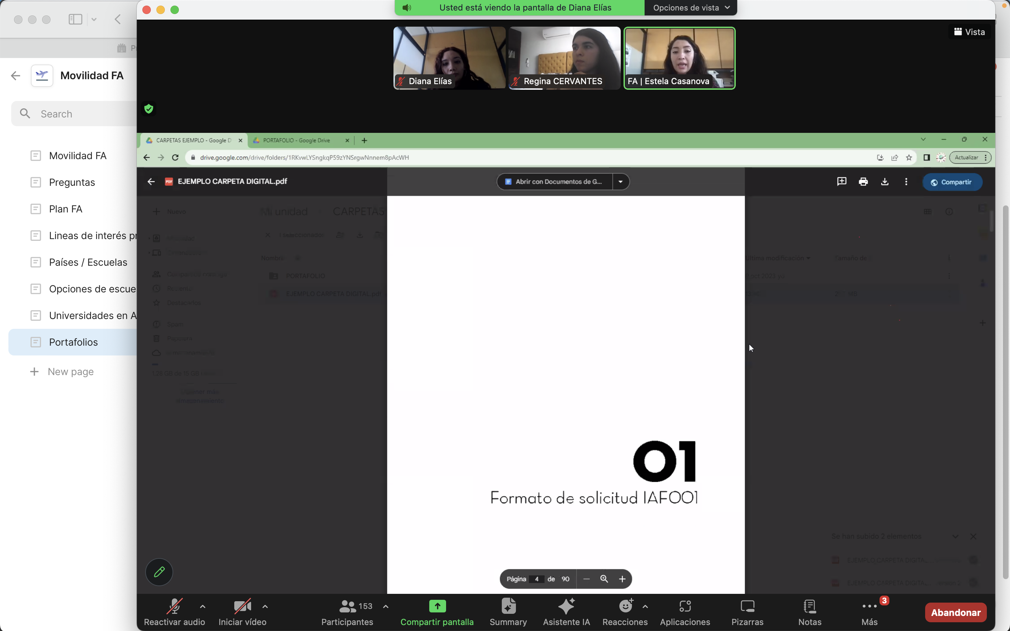Expand Opciones de vista dropdown
Image resolution: width=1010 pixels, height=631 pixels.
(x=691, y=7)
